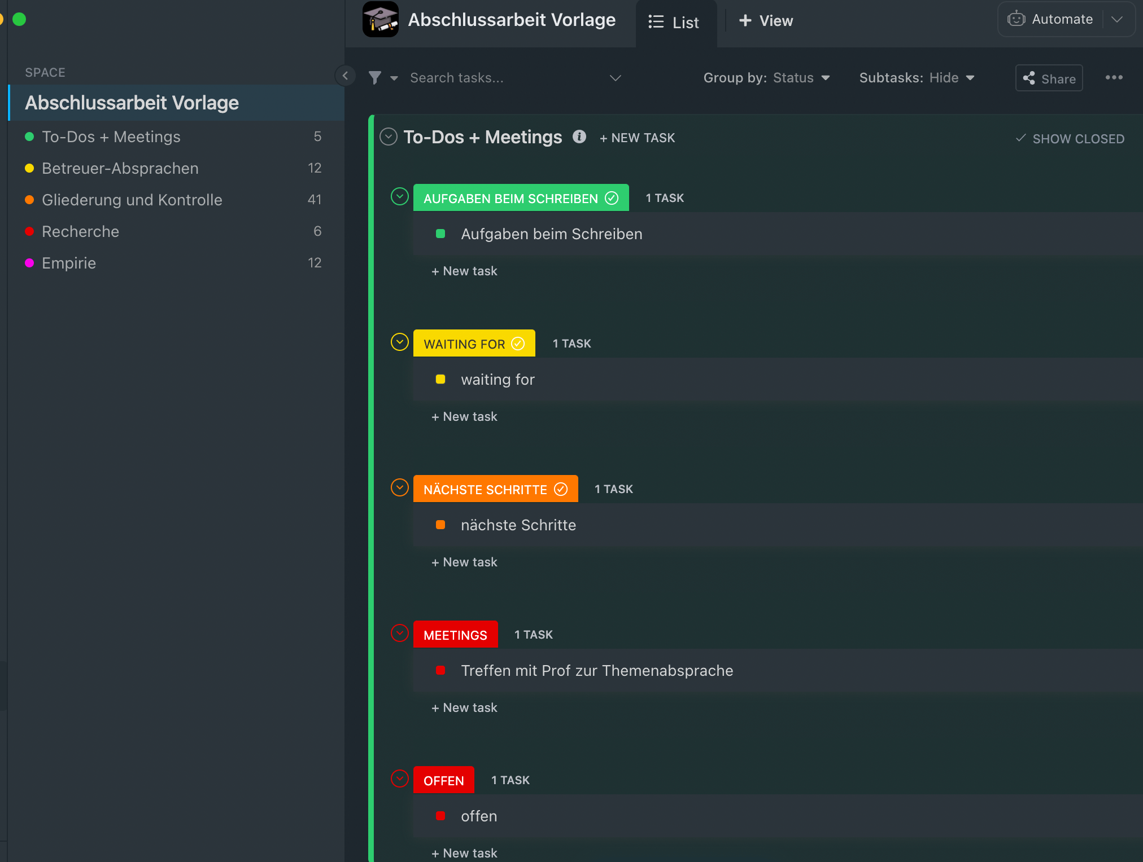The height and width of the screenshot is (862, 1143).
Task: Collapse the Meetings status group
Action: (x=400, y=634)
